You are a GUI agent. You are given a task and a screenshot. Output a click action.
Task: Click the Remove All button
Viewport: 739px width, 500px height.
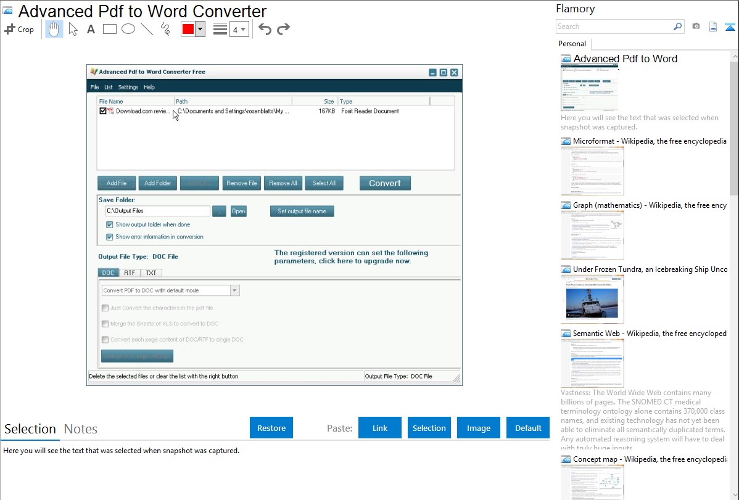[x=283, y=183]
